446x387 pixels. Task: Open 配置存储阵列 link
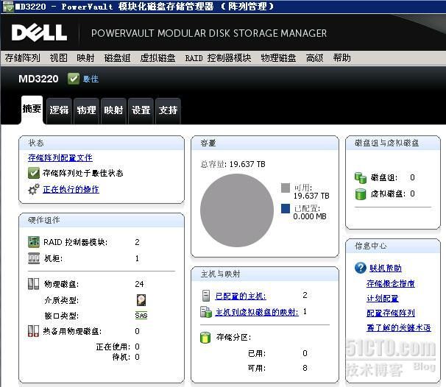pos(391,313)
